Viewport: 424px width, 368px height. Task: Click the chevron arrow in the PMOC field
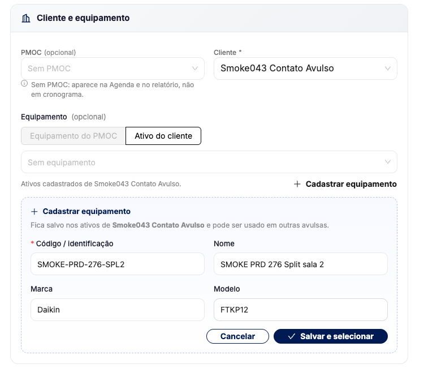point(195,69)
